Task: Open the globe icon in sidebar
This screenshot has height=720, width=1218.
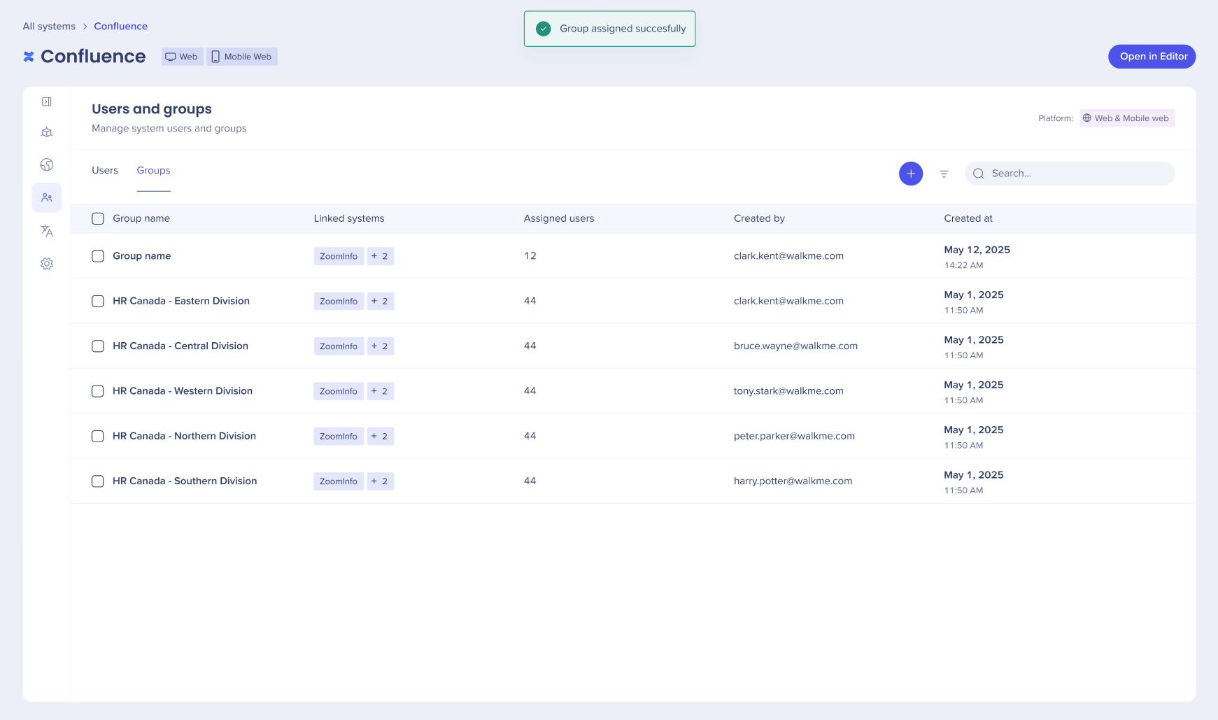Action: (x=47, y=164)
